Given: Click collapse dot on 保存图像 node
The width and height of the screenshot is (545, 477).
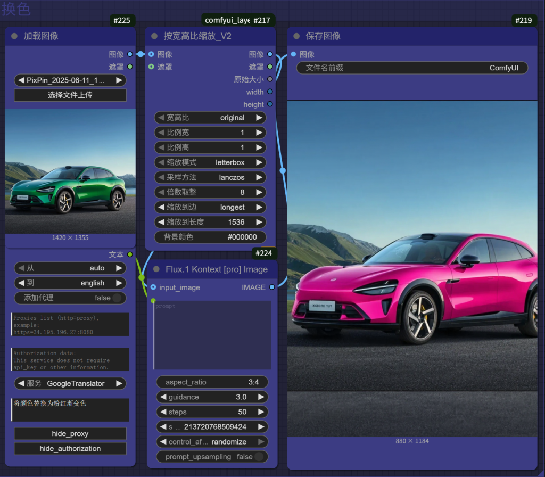Looking at the screenshot, I should click(x=297, y=36).
